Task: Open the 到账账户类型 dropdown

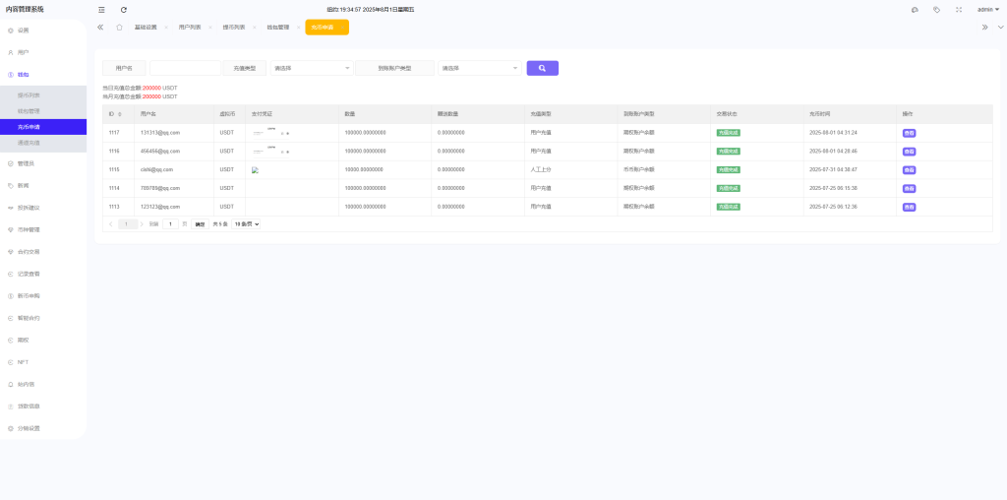Action: point(479,68)
